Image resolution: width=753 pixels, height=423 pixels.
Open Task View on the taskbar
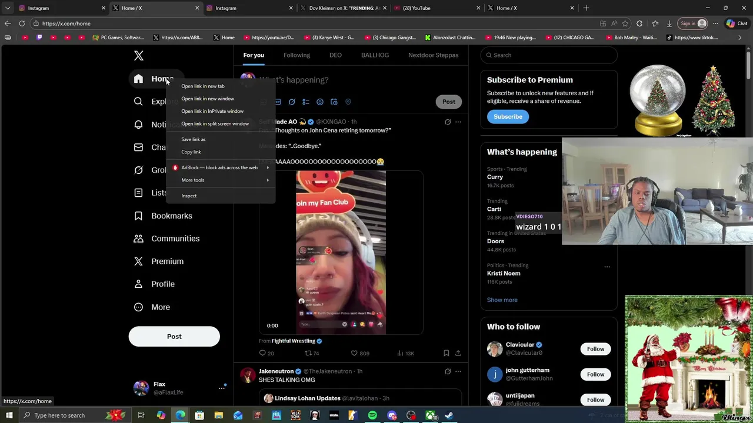point(141,415)
